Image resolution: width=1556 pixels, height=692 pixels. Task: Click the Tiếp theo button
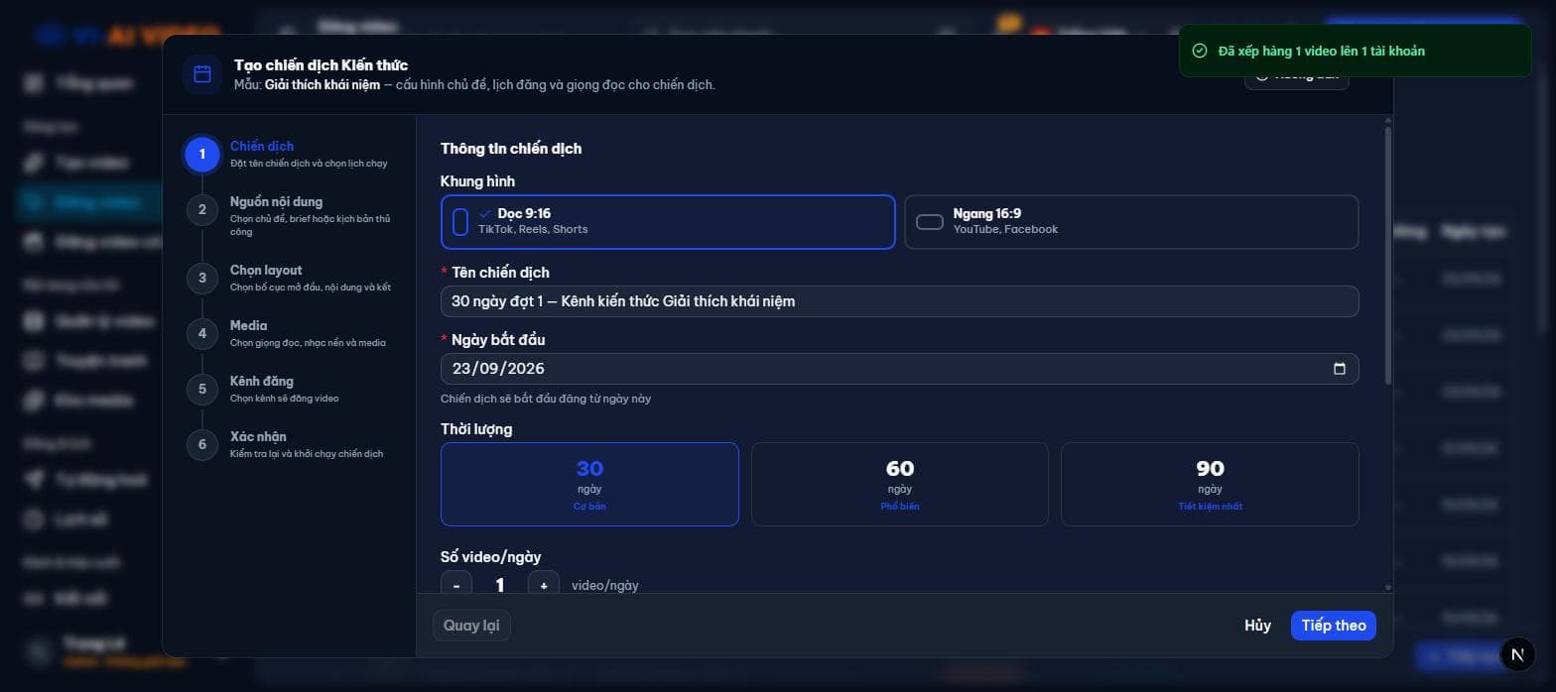click(x=1334, y=626)
